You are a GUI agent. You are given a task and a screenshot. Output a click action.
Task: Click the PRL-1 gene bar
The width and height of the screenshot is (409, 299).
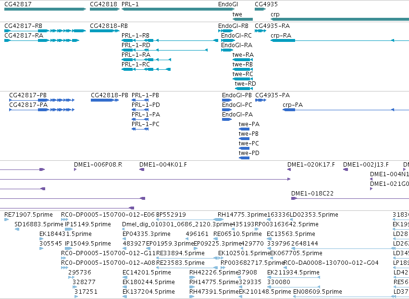178,9
